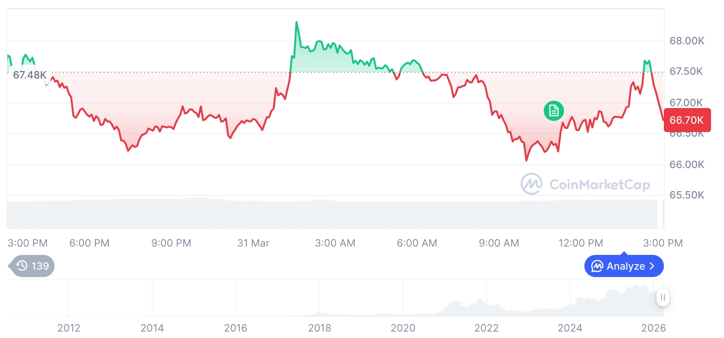The width and height of the screenshot is (724, 338).
Task: Click the 67.48K opening price label
Action: pyautogui.click(x=30, y=75)
